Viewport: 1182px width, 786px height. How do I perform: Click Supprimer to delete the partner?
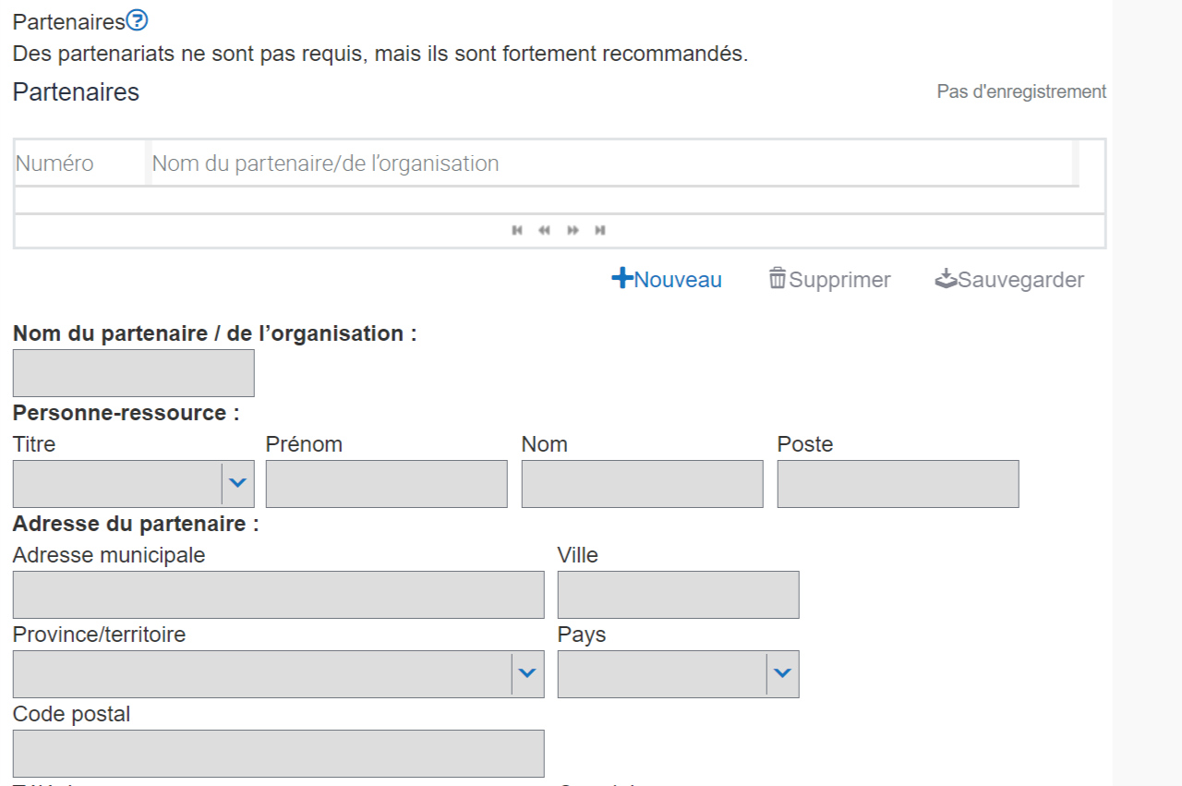(829, 280)
